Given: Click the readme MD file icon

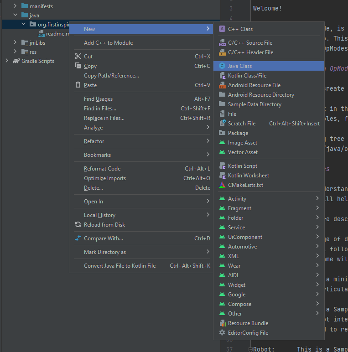Looking at the screenshot, I should click(41, 34).
